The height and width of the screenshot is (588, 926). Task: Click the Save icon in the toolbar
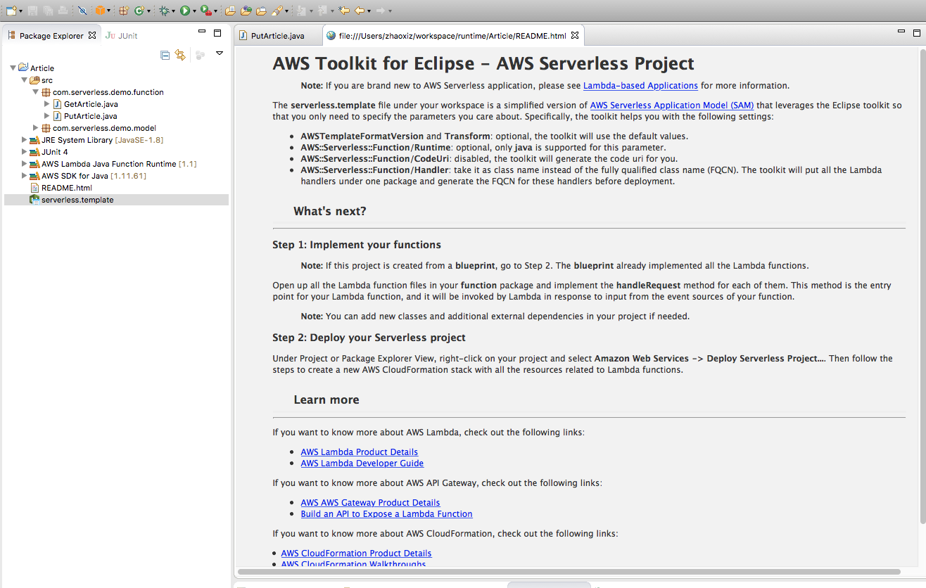pyautogui.click(x=33, y=11)
